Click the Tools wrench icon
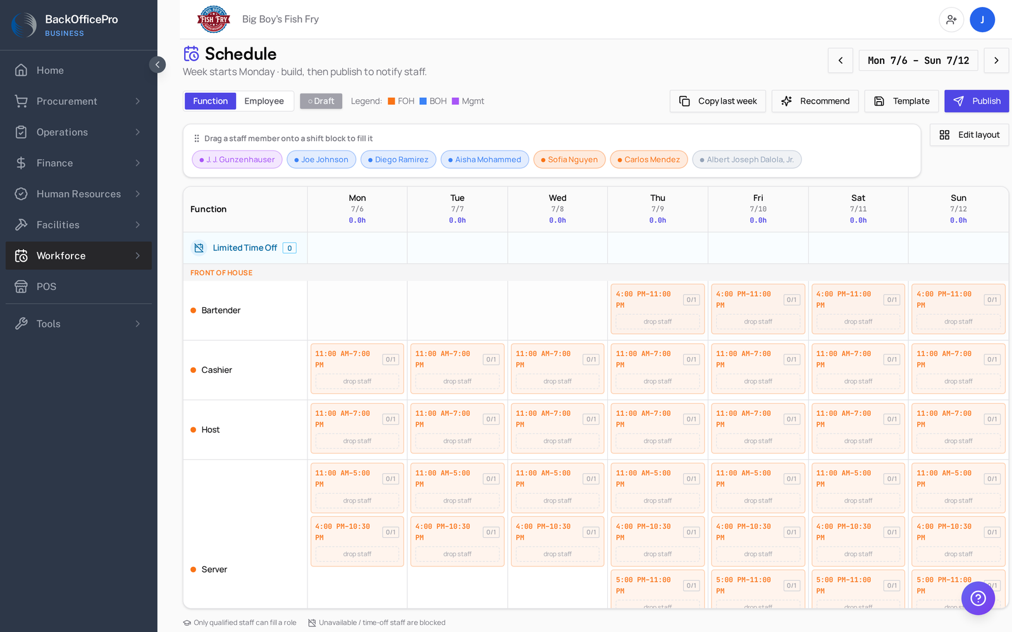 coord(21,324)
